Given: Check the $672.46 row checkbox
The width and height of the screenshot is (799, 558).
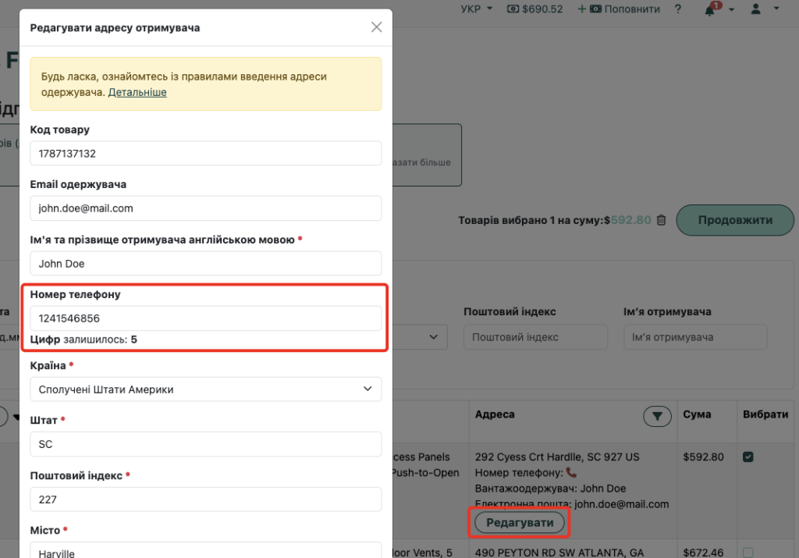Looking at the screenshot, I should tap(748, 553).
